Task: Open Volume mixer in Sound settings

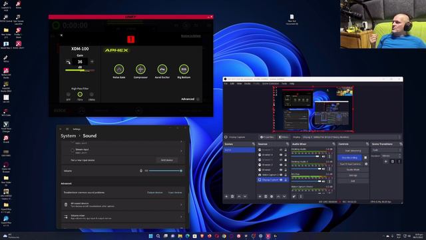Action: click(123, 217)
